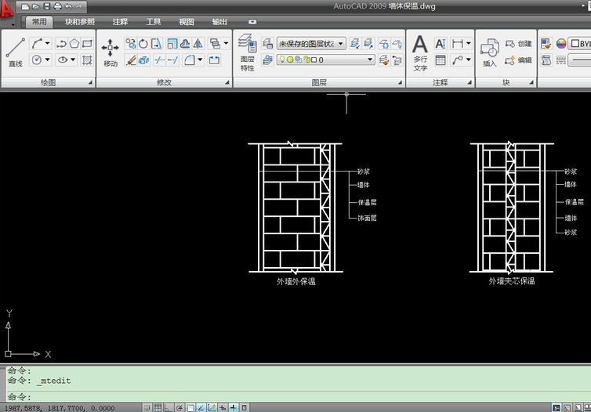Click the Multiline Text (多行文字) tool
Viewport: 591px width, 412px height.
420,52
